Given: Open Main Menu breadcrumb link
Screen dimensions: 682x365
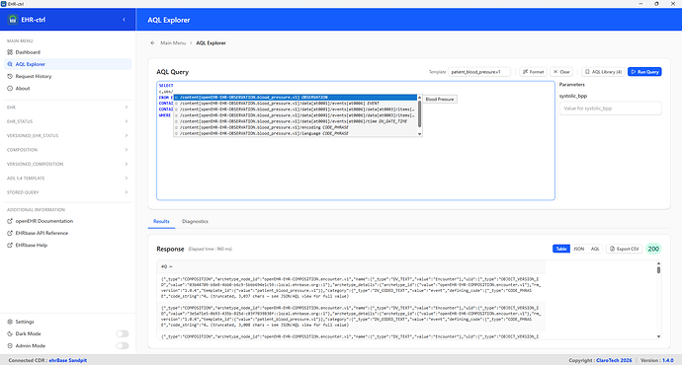Looking at the screenshot, I should [x=173, y=43].
